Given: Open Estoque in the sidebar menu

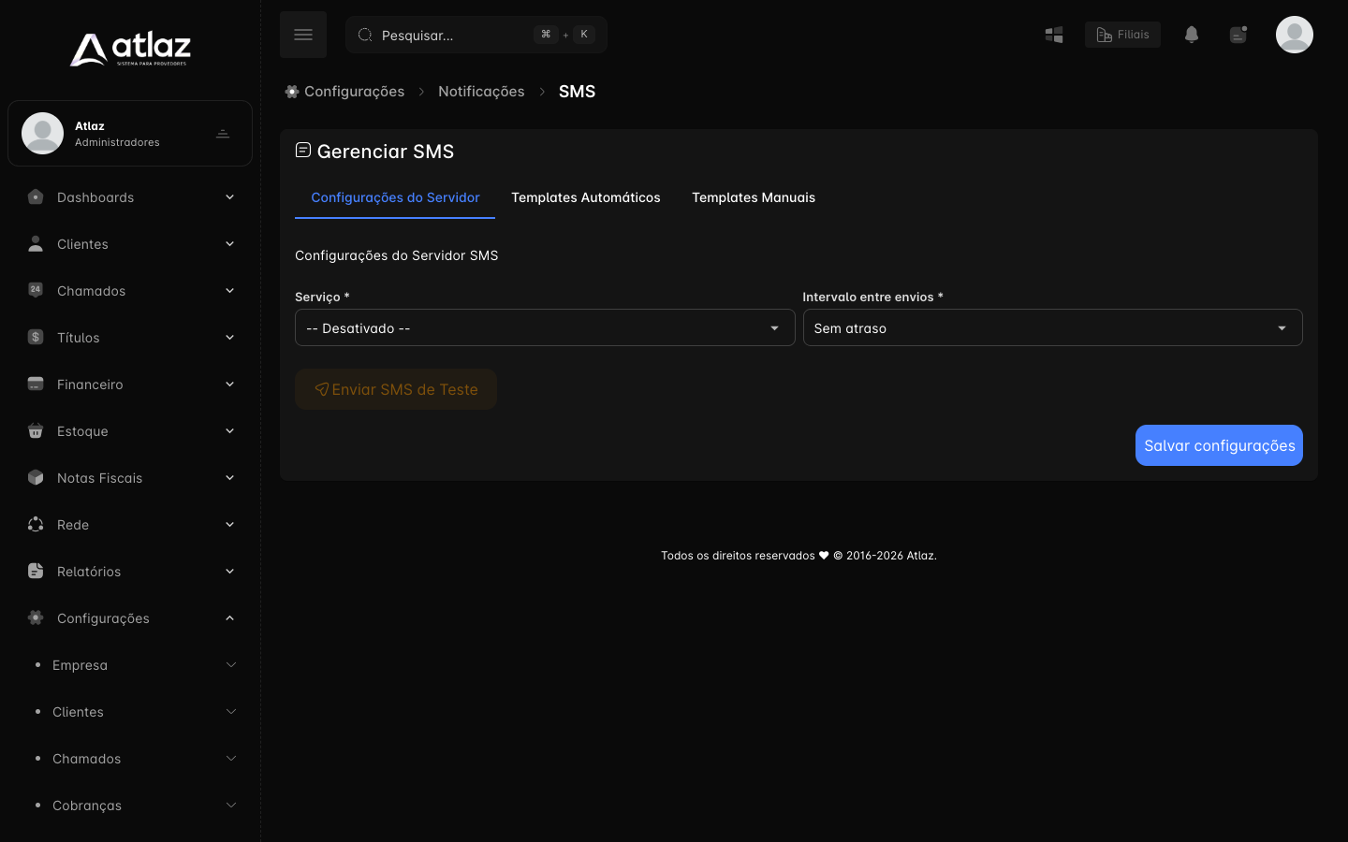Looking at the screenshot, I should click(x=130, y=430).
